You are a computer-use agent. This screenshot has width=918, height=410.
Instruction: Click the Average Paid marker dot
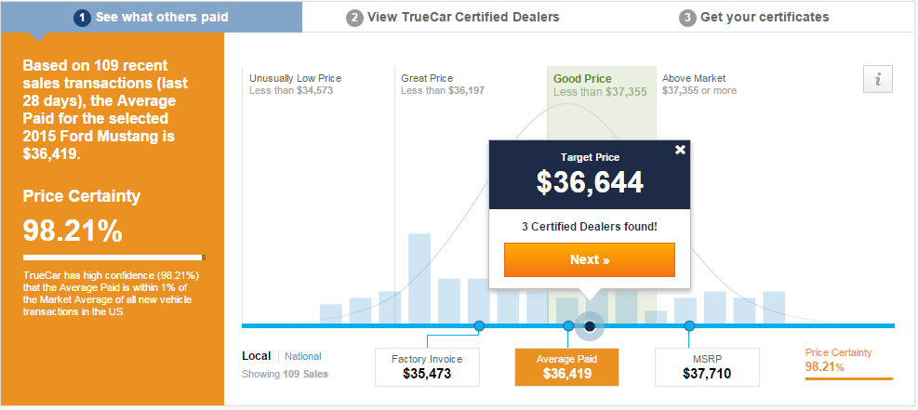[568, 325]
